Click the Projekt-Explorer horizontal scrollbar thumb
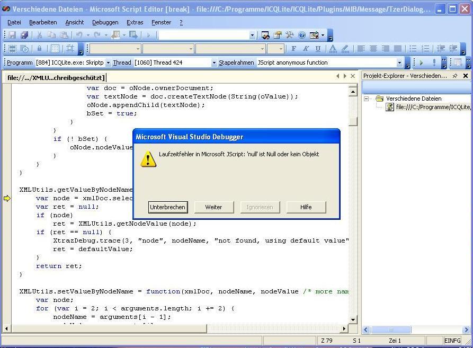 coord(391,329)
